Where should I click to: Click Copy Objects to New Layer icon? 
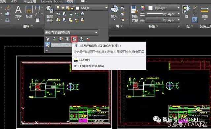(x=61, y=39)
